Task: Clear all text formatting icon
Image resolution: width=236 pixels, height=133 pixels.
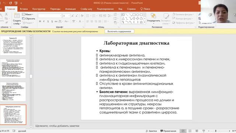Action: click(x=82, y=16)
